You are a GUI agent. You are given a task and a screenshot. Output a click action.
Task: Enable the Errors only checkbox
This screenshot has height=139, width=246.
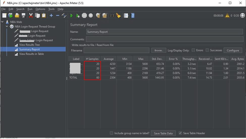(193, 50)
